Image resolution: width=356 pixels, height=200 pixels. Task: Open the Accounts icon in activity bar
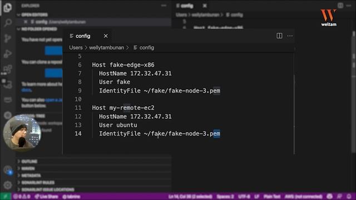click(7, 170)
